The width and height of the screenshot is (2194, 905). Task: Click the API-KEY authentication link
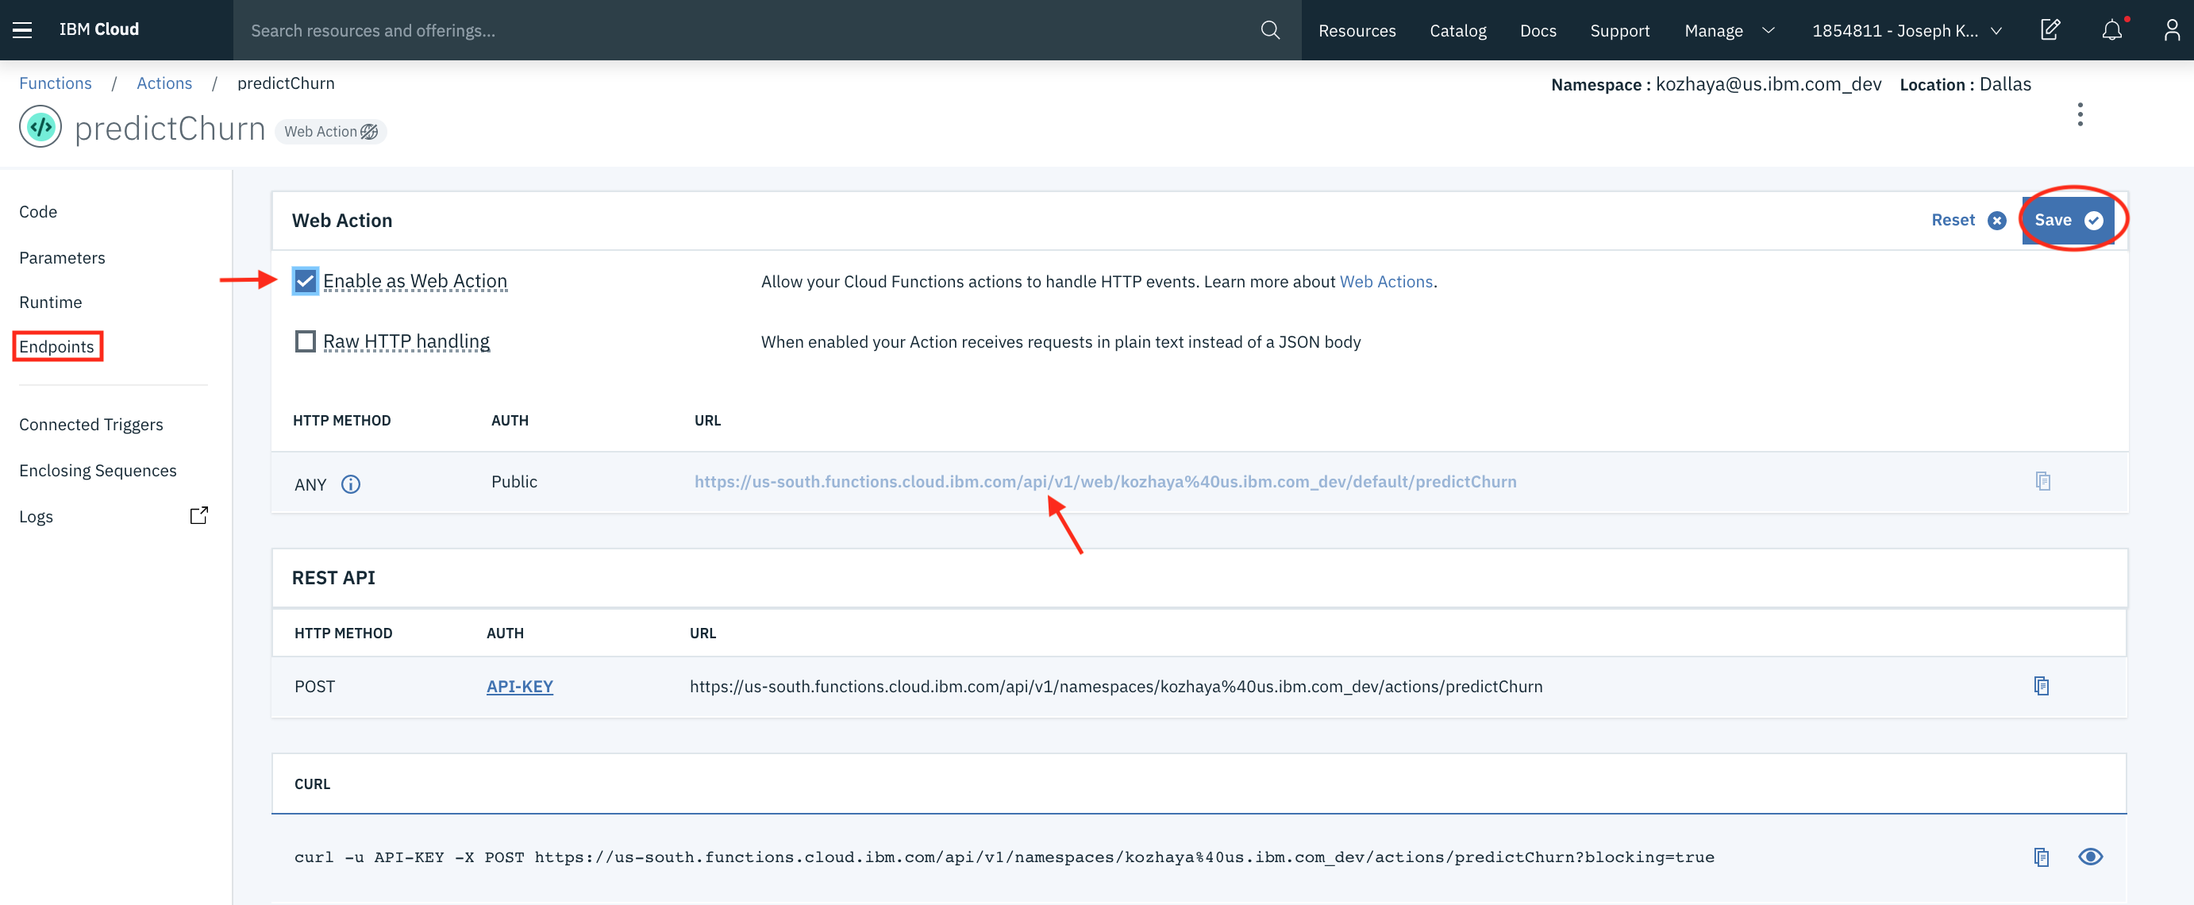coord(518,685)
